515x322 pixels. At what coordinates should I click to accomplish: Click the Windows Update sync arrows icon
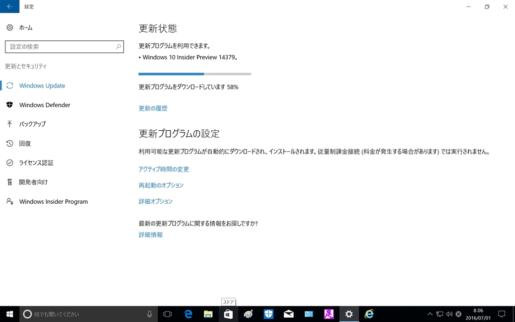coord(10,86)
